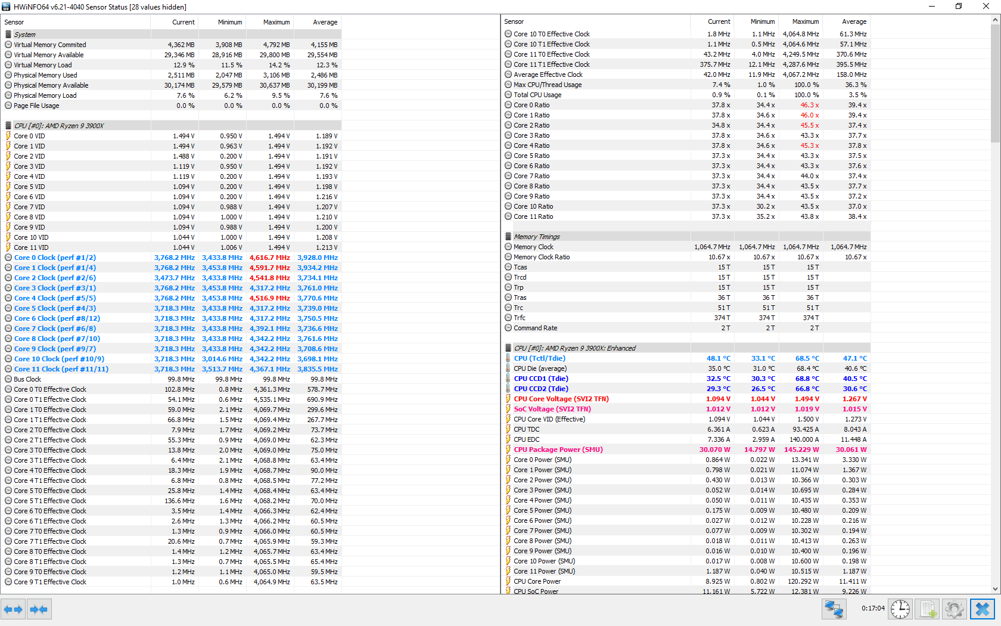Click the chip icon beside System group
The width and height of the screenshot is (1001, 626).
[x=8, y=35]
